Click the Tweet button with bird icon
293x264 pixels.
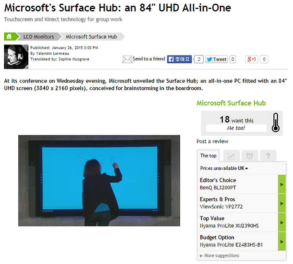tap(216, 59)
